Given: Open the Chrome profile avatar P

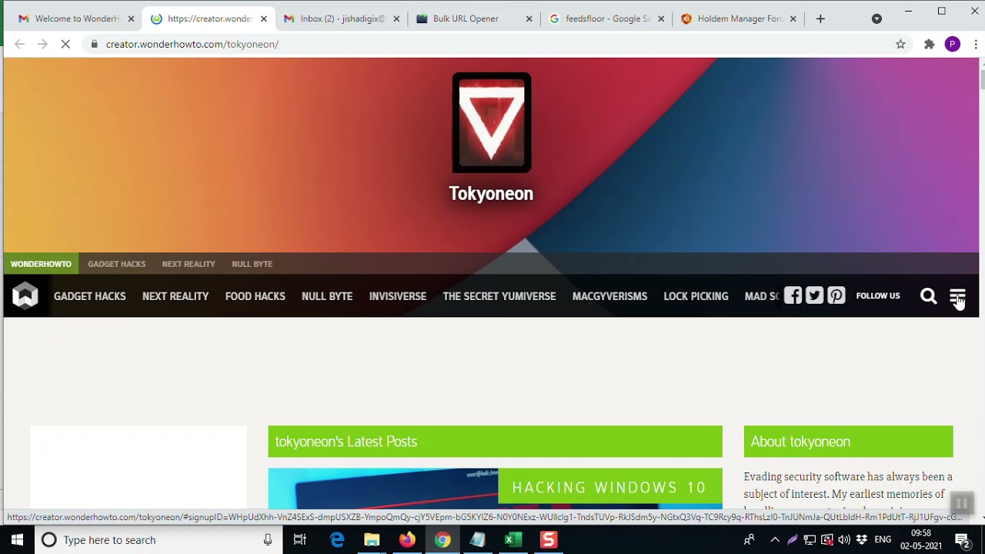Looking at the screenshot, I should pos(953,44).
